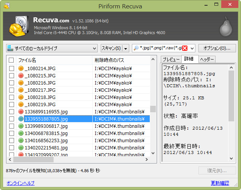Select file row _1080217.JPG

(78, 90)
